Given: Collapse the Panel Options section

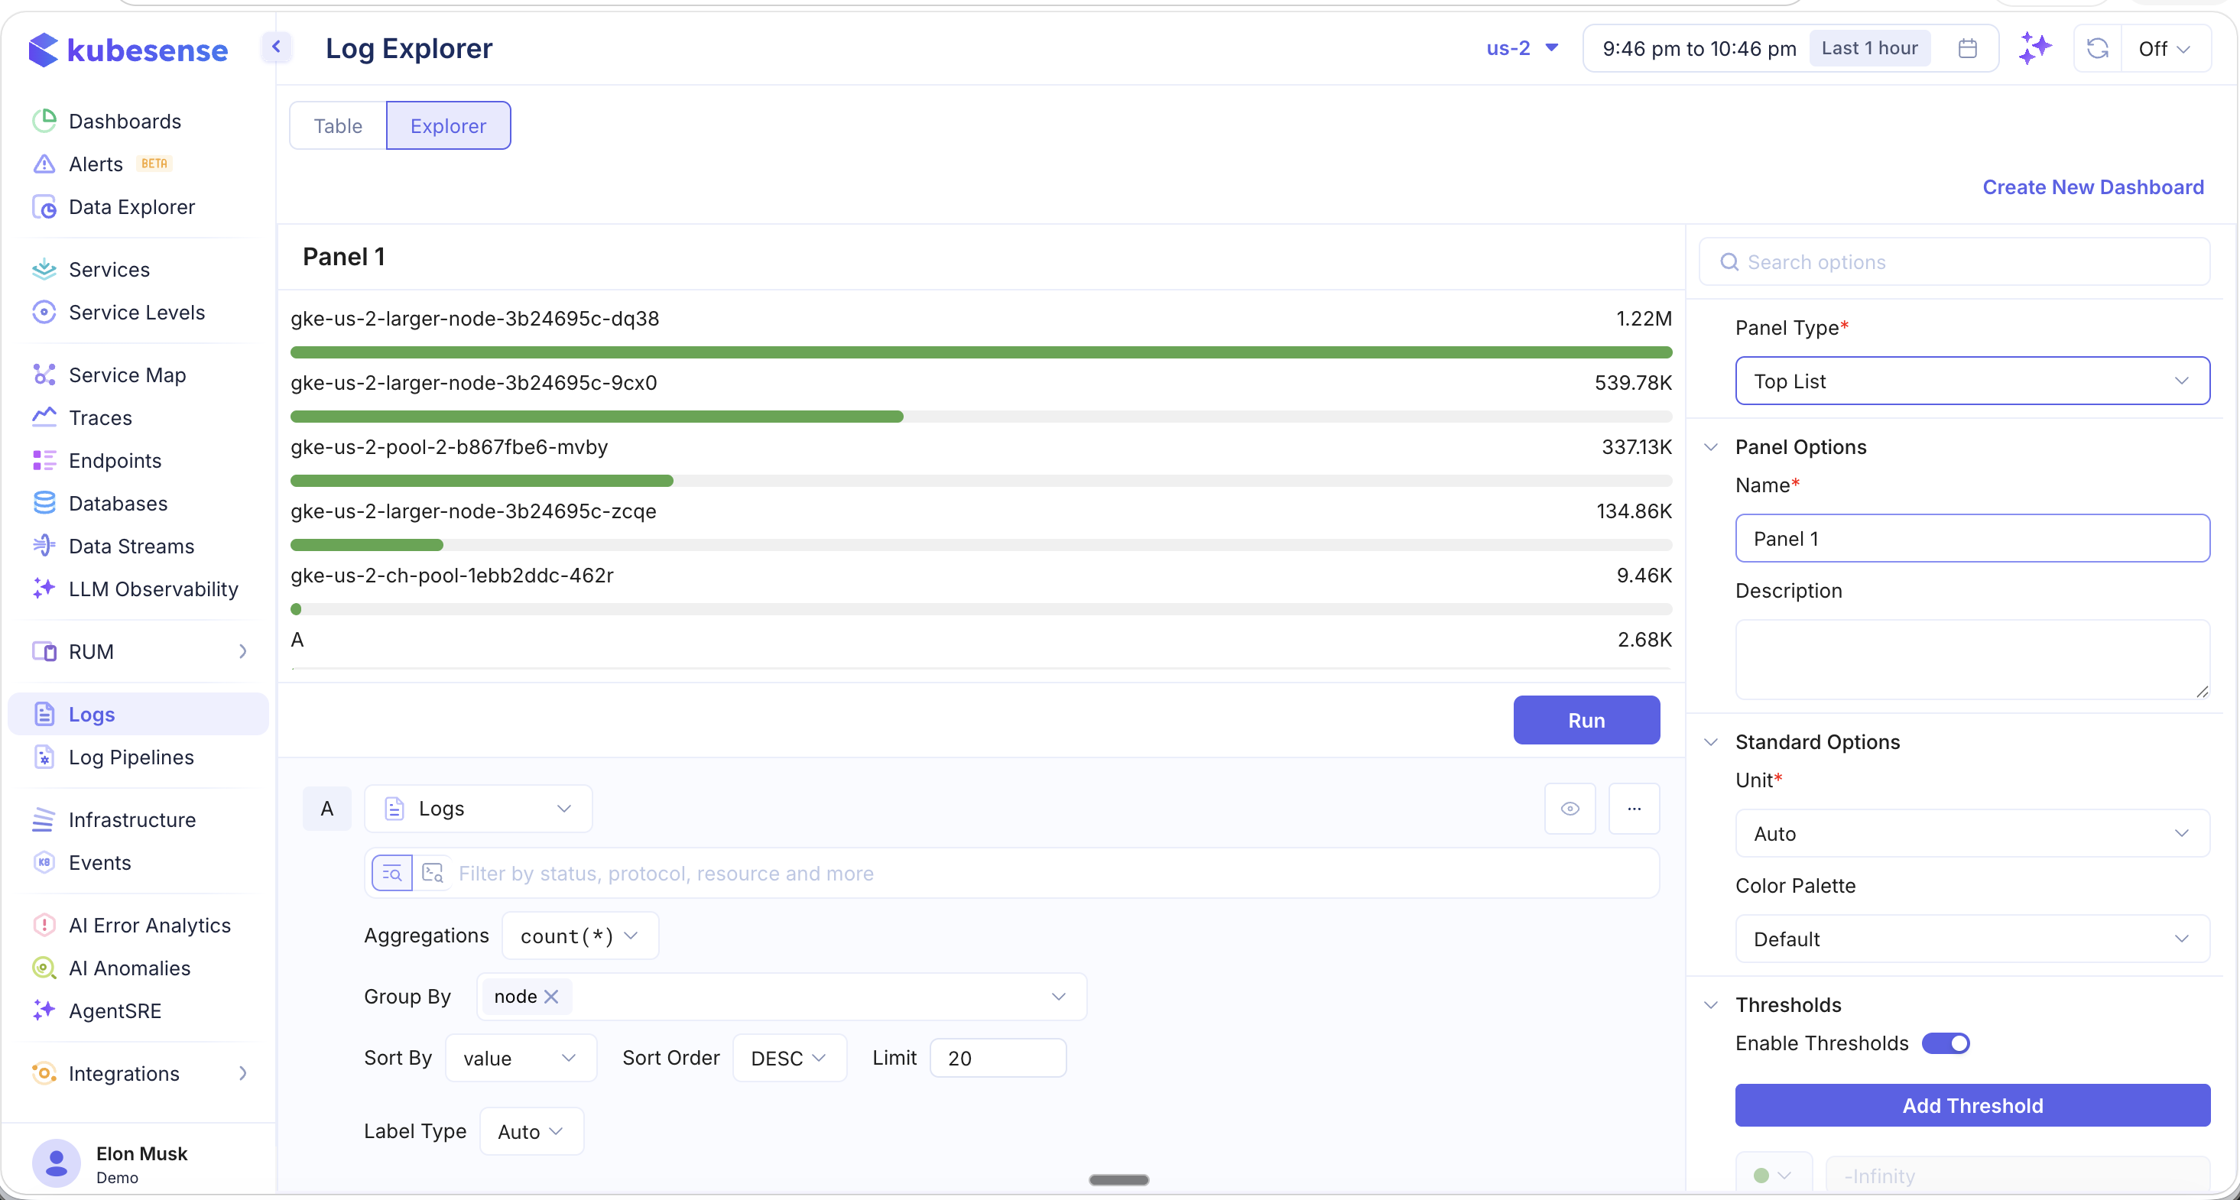Looking at the screenshot, I should 1710,447.
